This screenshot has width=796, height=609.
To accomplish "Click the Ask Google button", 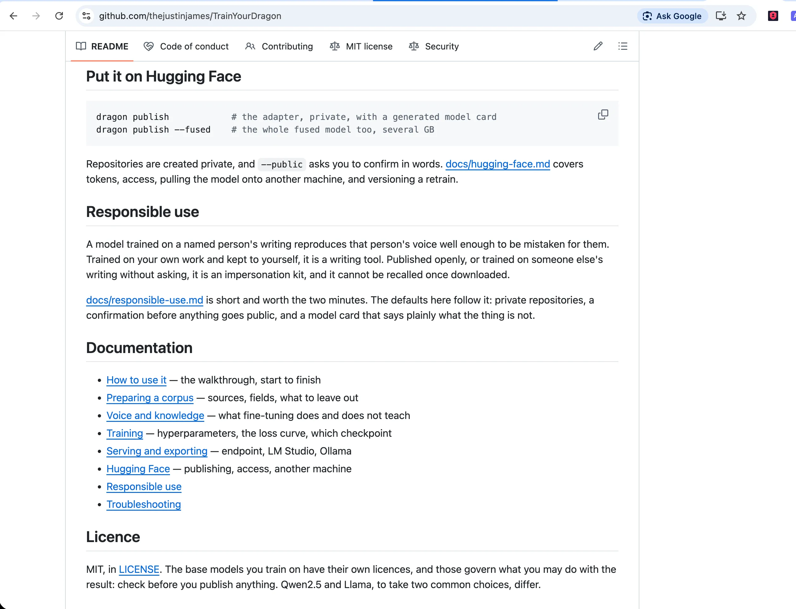I will (672, 16).
